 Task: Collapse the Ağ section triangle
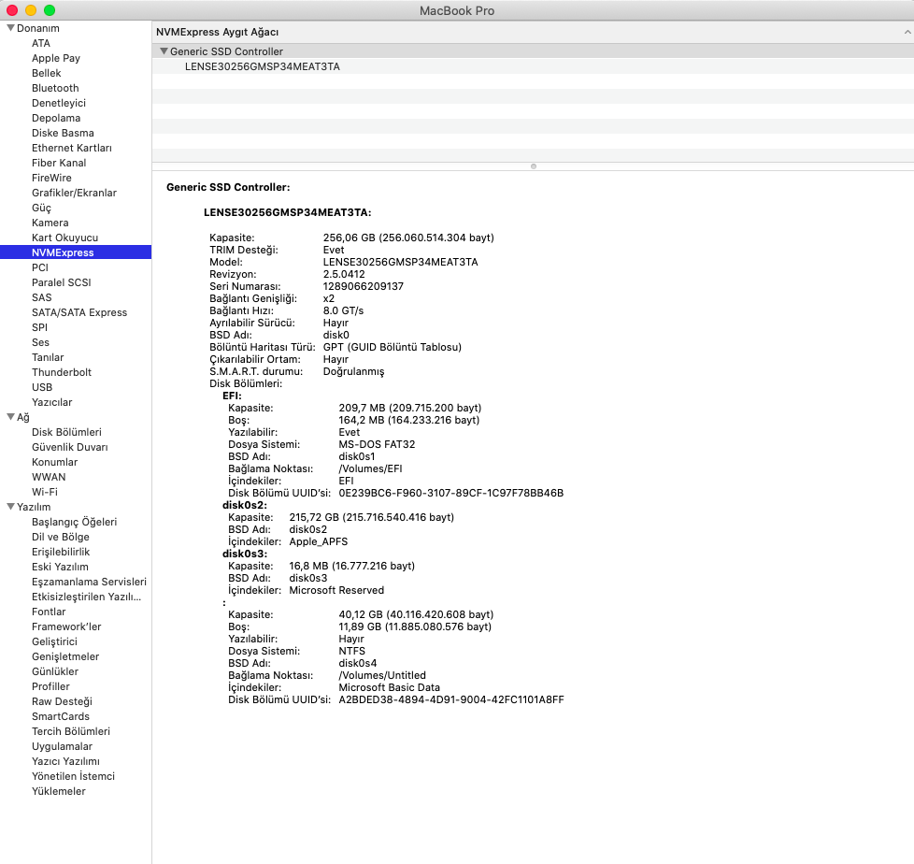(x=10, y=417)
